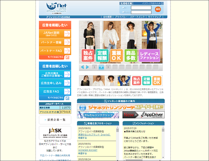
Task: Click the 独占案件 badge on main banner
Action: coord(88,56)
